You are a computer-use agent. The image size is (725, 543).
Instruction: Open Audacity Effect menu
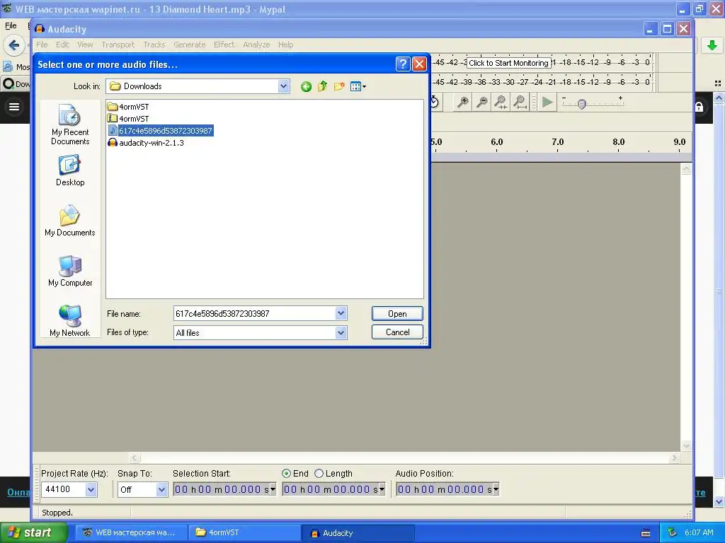click(224, 45)
